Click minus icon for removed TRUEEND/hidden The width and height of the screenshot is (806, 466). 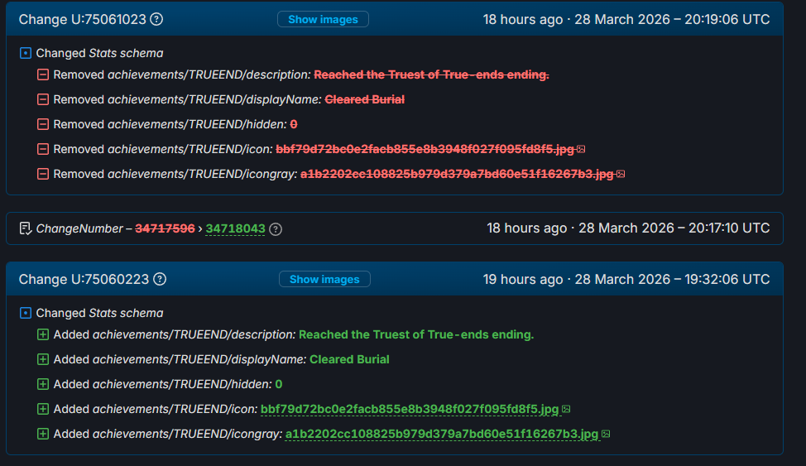pyautogui.click(x=43, y=124)
